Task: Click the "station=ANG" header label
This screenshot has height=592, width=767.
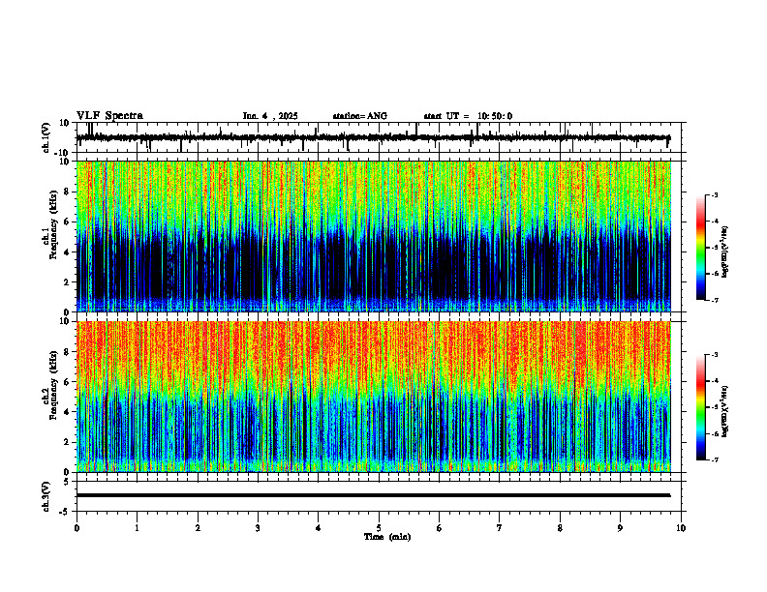Action: coord(359,116)
